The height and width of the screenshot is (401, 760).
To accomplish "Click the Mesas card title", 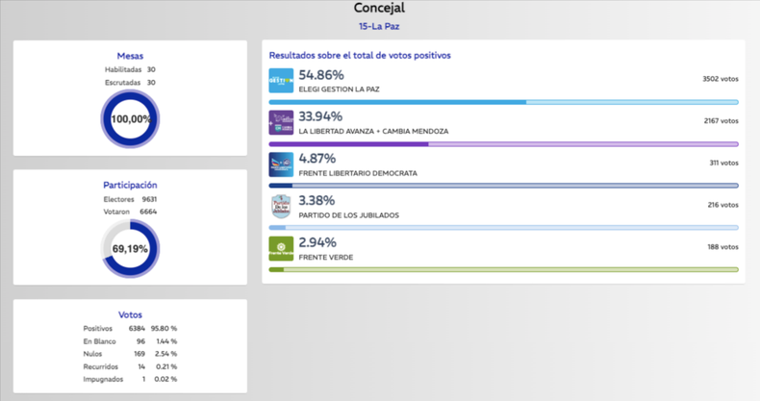I will [x=130, y=56].
